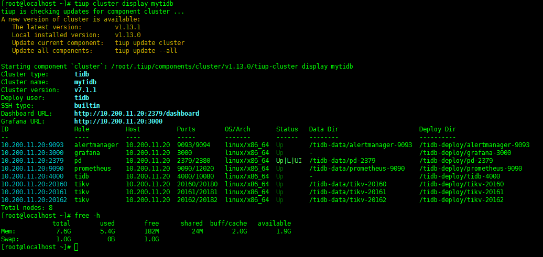Click the pd role cell
543x257 pixels.
pos(78,161)
